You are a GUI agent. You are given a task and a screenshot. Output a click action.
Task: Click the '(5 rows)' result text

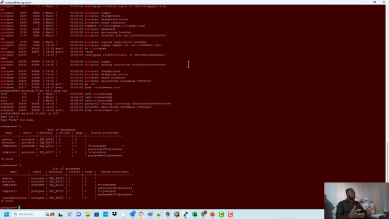[7, 201]
